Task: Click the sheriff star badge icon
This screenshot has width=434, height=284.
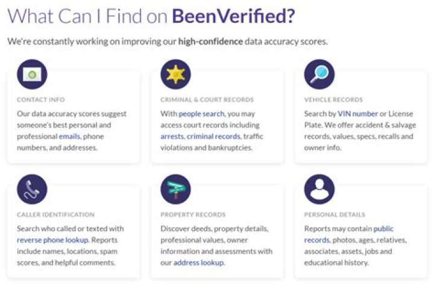Action: [x=175, y=75]
